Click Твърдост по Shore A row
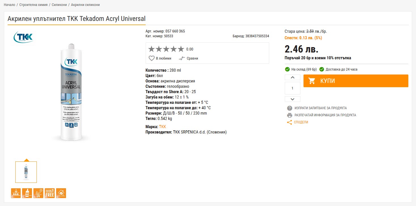The height and width of the screenshot is (206, 416). tap(171, 92)
